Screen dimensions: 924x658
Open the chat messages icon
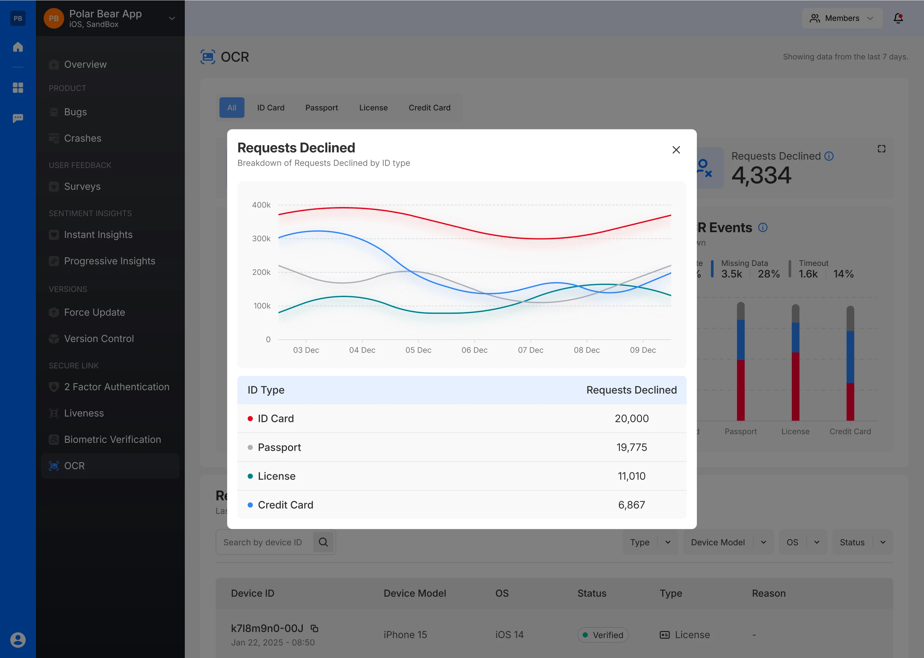pos(18,118)
